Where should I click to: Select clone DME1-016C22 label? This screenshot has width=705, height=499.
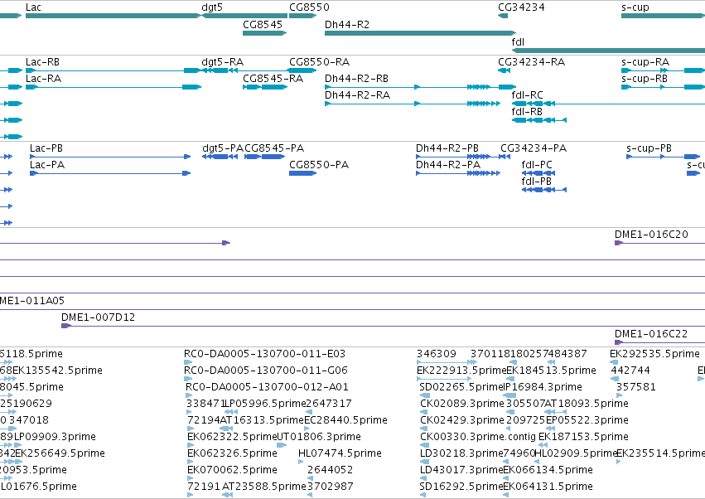pyautogui.click(x=651, y=334)
